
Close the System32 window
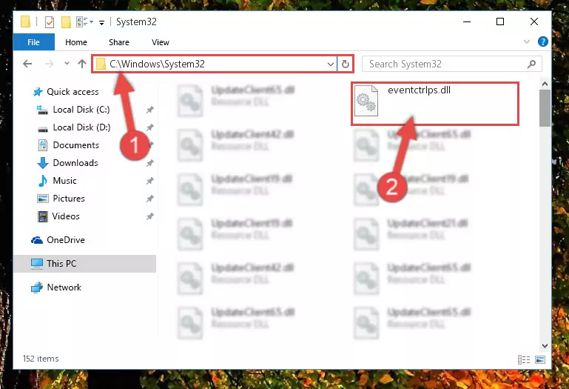click(x=533, y=21)
